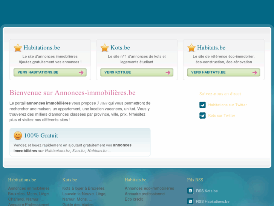Click the Fils RSS footer heading

click(x=195, y=180)
